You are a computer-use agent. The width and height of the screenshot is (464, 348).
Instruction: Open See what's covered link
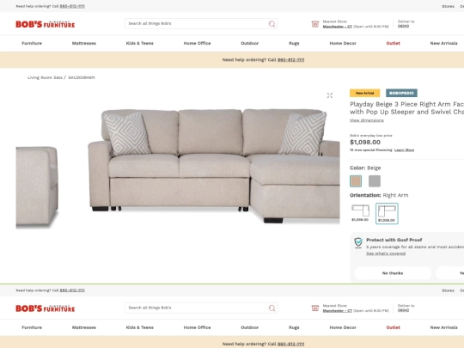tap(386, 253)
